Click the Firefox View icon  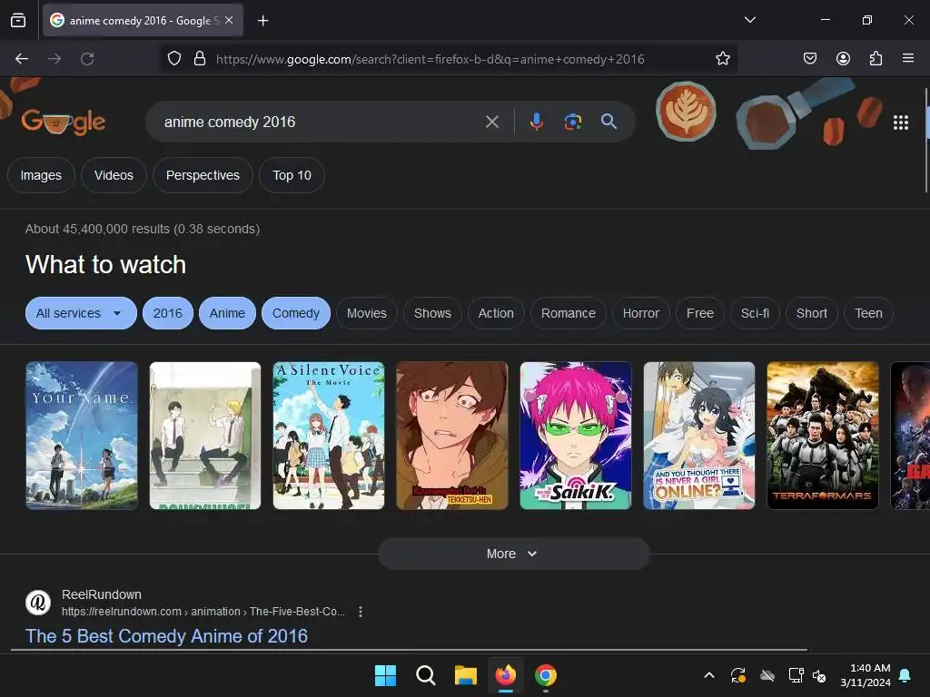[18, 21]
